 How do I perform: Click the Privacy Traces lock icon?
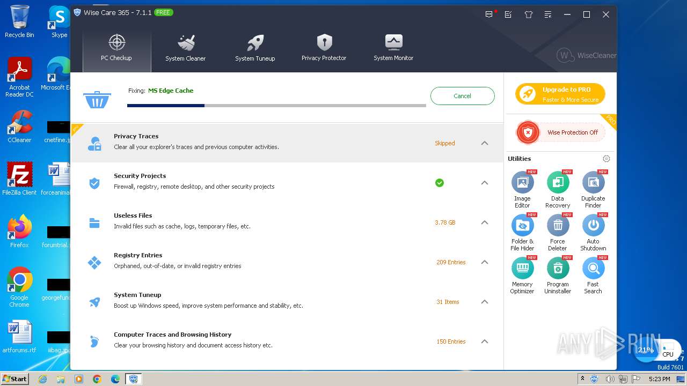tap(94, 143)
